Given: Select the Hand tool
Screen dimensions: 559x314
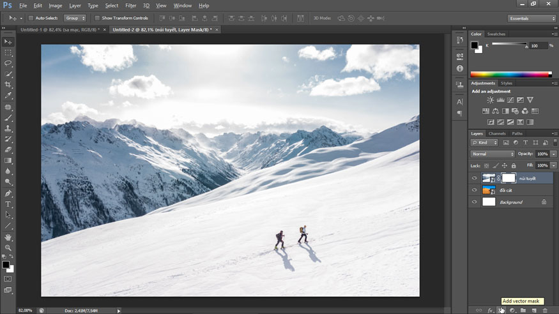Looking at the screenshot, I should click(8, 237).
